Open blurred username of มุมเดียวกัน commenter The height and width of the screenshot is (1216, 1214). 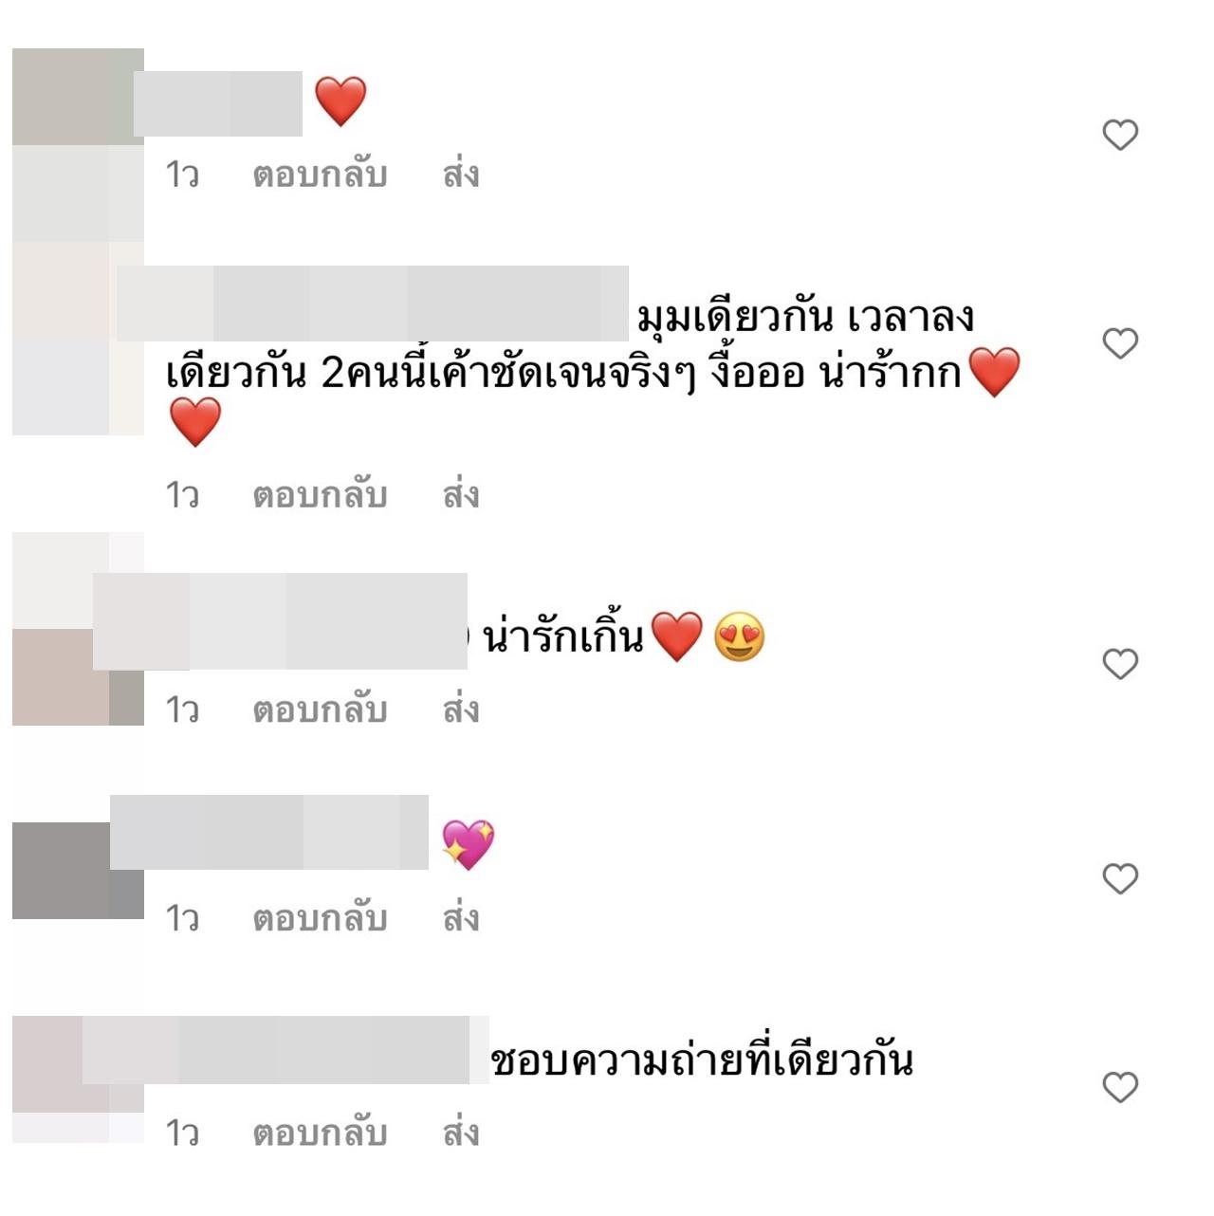(x=373, y=304)
